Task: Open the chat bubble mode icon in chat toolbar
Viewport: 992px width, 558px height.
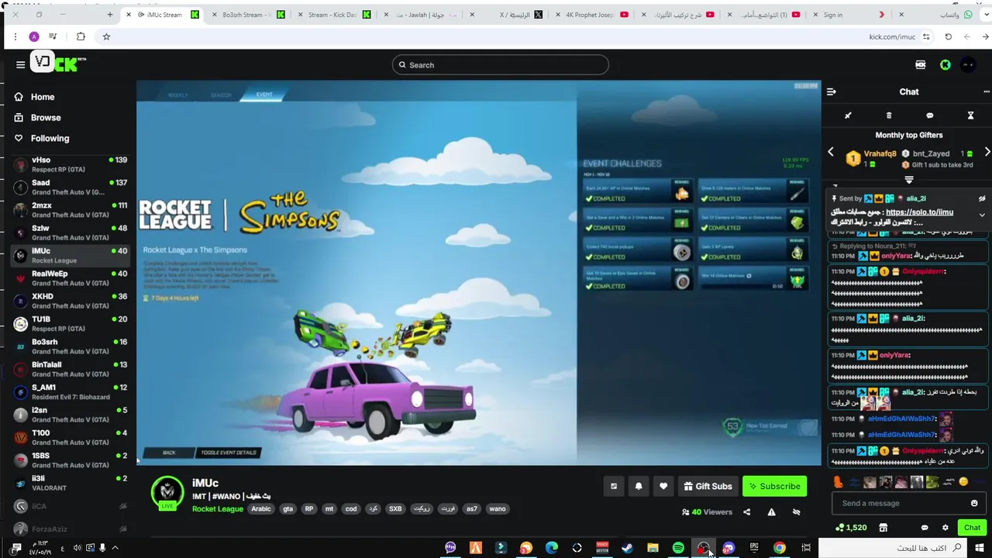Action: (930, 115)
